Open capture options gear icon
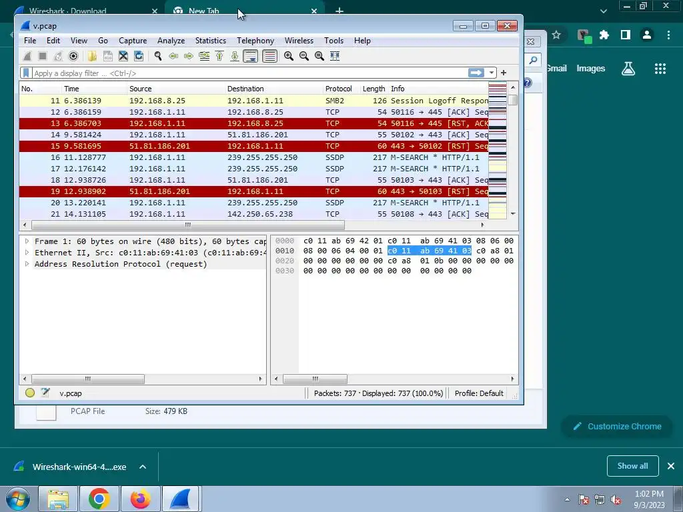 (73, 56)
